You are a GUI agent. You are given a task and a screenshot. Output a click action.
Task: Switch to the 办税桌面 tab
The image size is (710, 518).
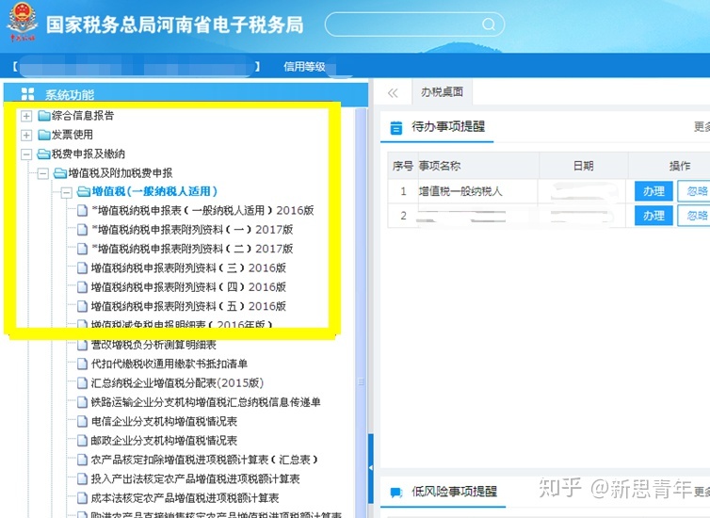tap(442, 92)
